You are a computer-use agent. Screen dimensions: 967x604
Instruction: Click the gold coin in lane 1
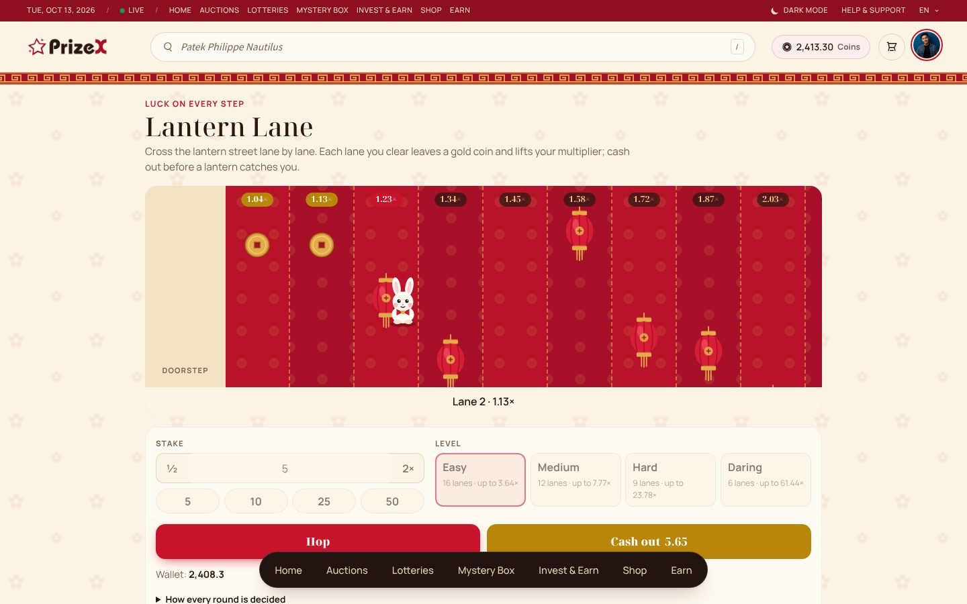[257, 245]
